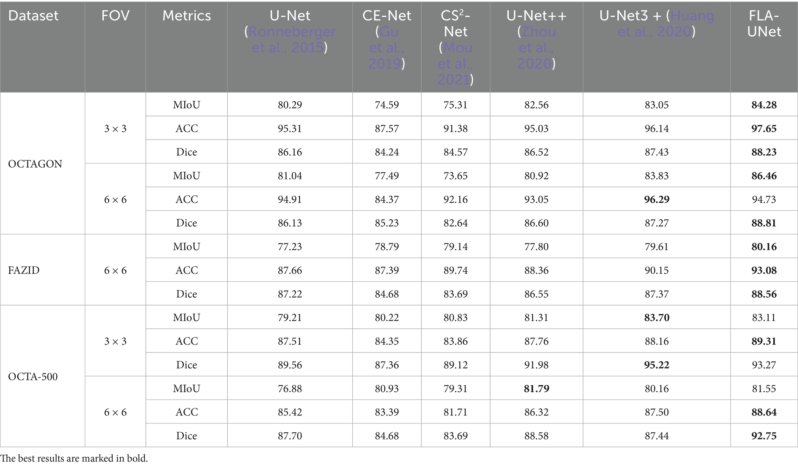The image size is (798, 467).
Task: Select the OCTAGON dataset cell
Action: click(35, 164)
